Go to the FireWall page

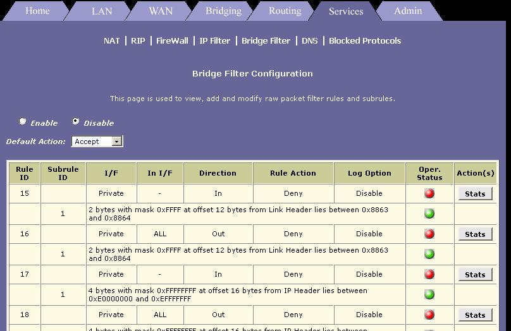pyautogui.click(x=172, y=40)
